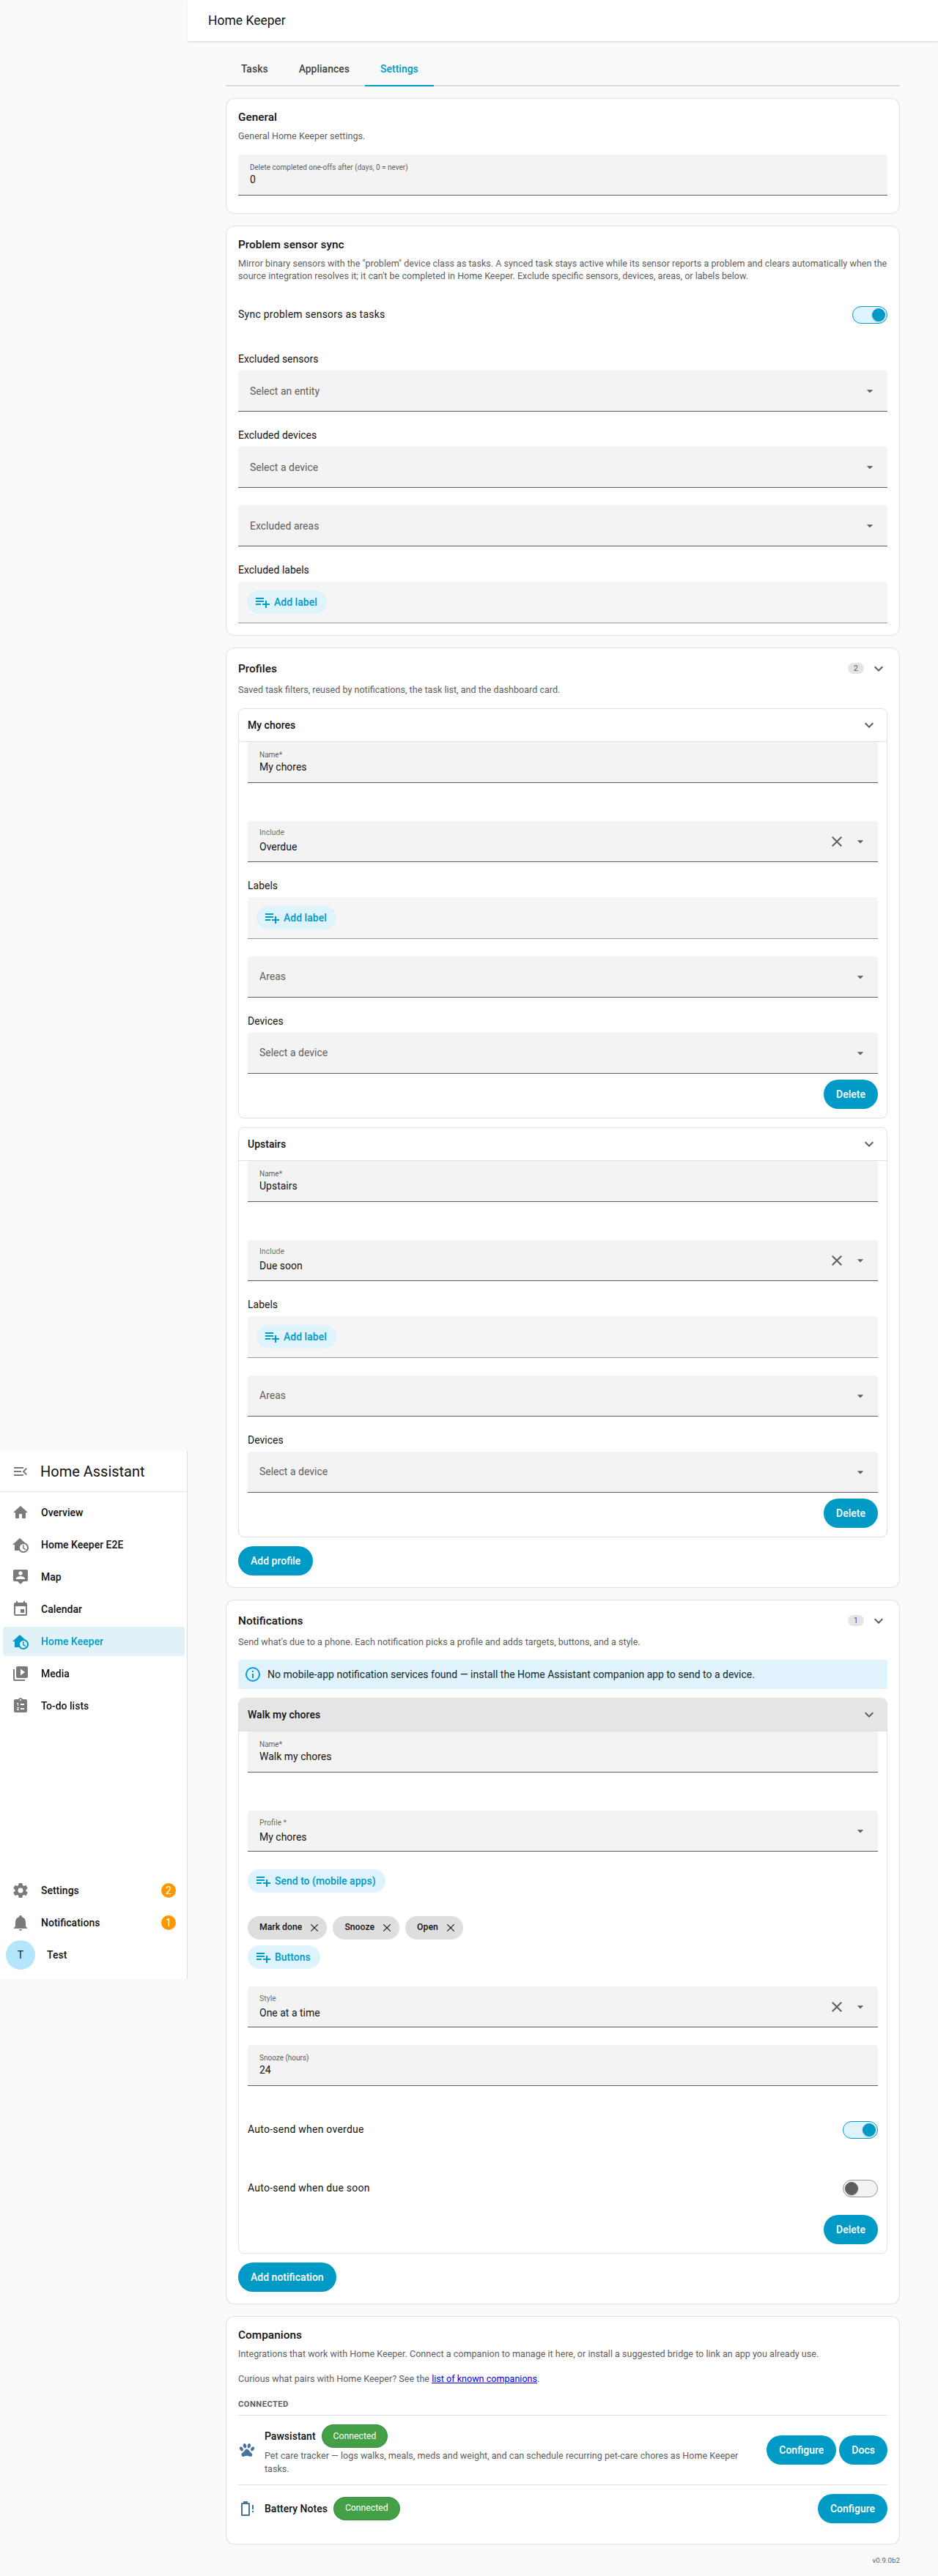This screenshot has height=2576, width=938.
Task: Configure the Pawsistant companion
Action: tap(801, 2449)
